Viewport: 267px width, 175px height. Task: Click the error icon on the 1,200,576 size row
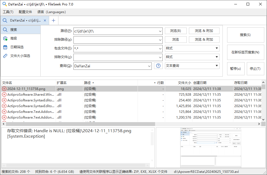[x=4, y=117]
